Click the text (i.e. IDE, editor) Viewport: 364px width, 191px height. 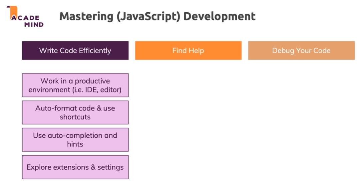tap(97, 90)
